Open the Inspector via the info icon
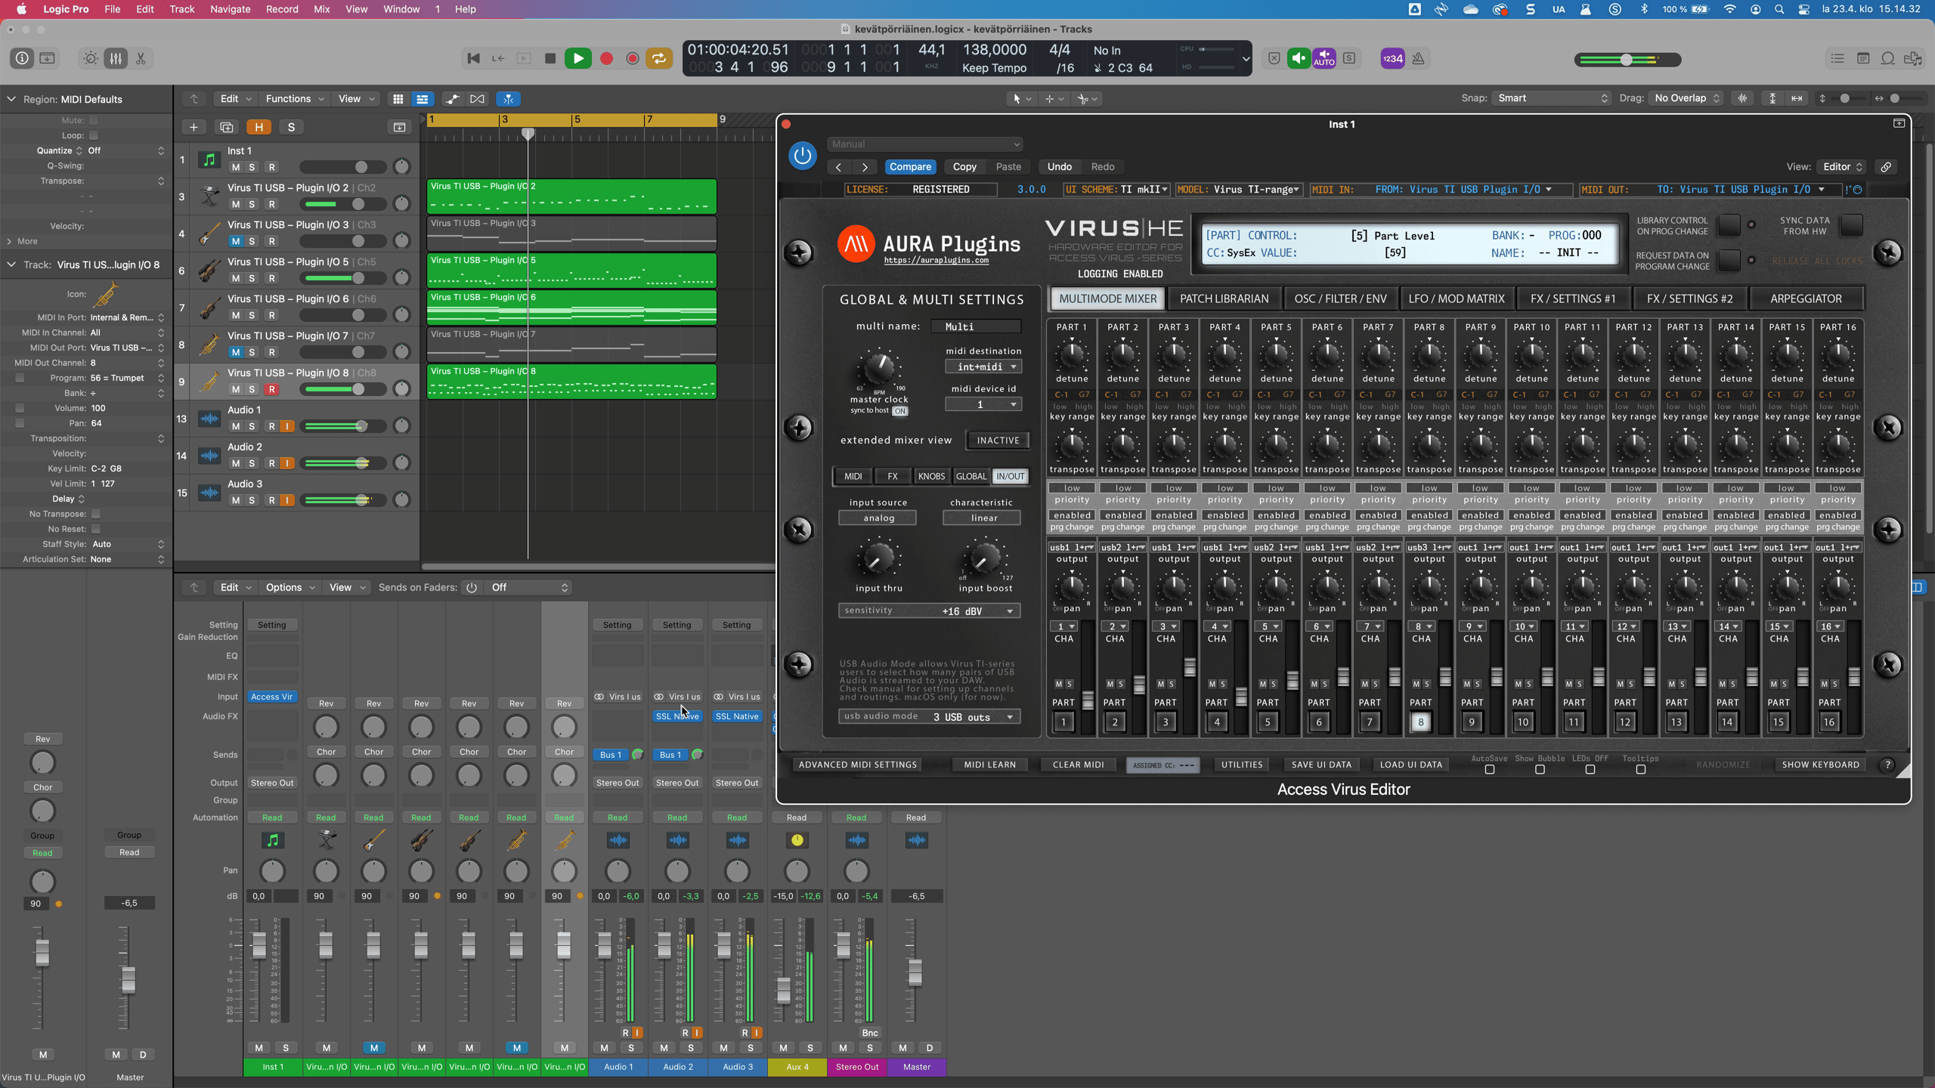 pos(22,58)
